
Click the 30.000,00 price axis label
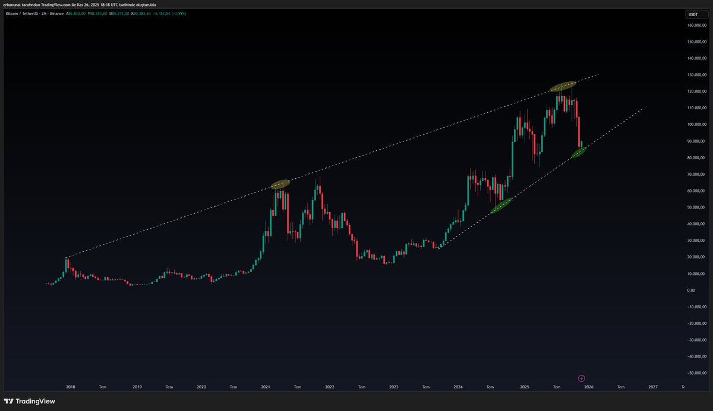tap(697, 241)
